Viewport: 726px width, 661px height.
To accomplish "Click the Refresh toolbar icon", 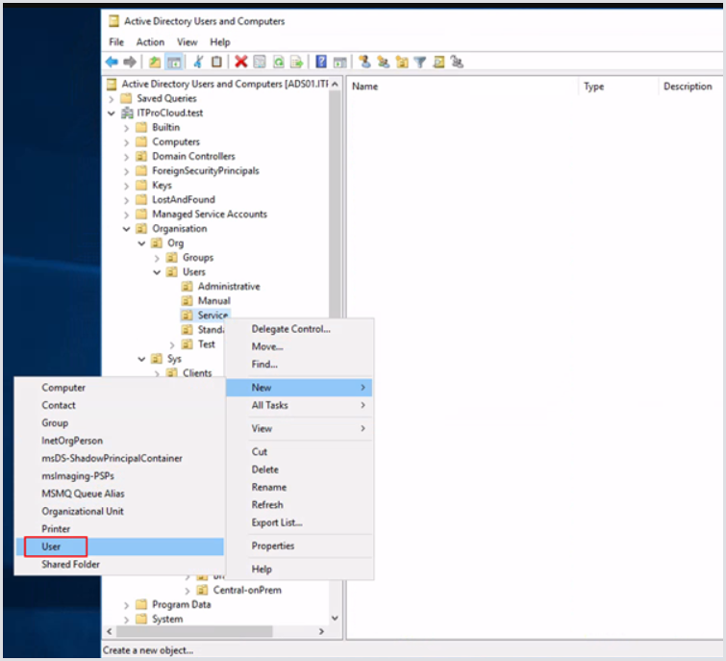I will tap(278, 62).
